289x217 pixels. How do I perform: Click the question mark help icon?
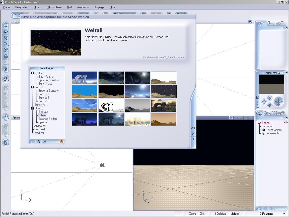point(193,140)
